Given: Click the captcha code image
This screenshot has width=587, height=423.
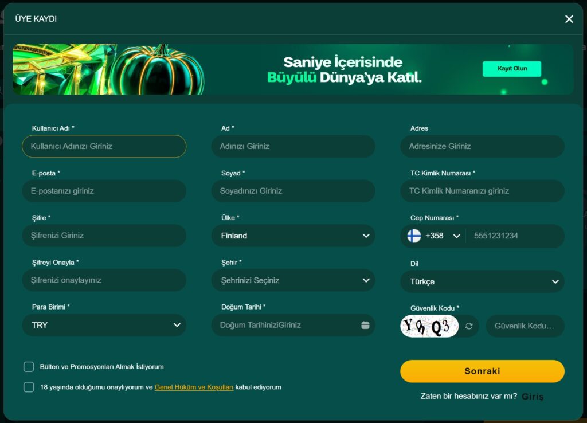Looking at the screenshot, I should coord(429,325).
